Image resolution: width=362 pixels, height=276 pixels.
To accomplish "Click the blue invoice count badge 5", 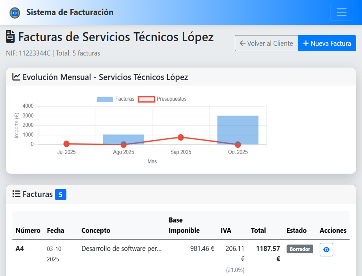I will click(x=61, y=195).
